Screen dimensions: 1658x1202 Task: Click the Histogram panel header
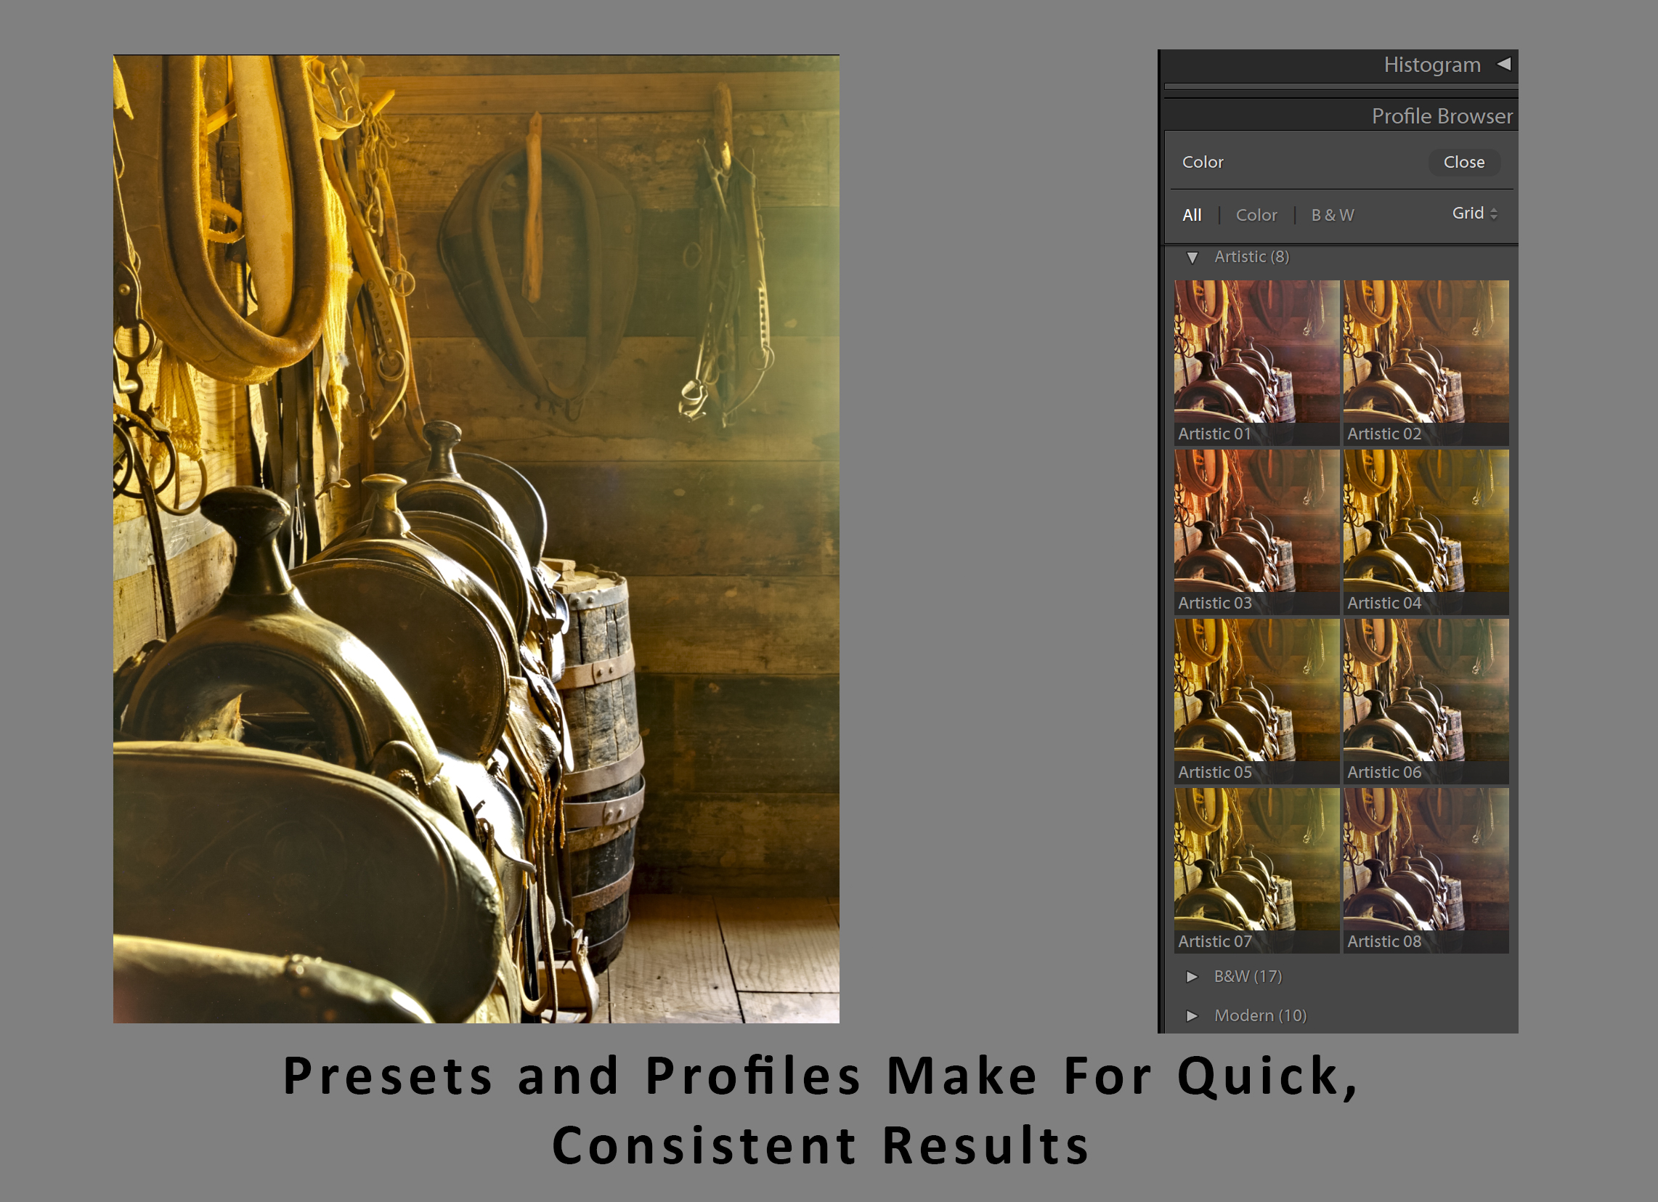click(1431, 65)
